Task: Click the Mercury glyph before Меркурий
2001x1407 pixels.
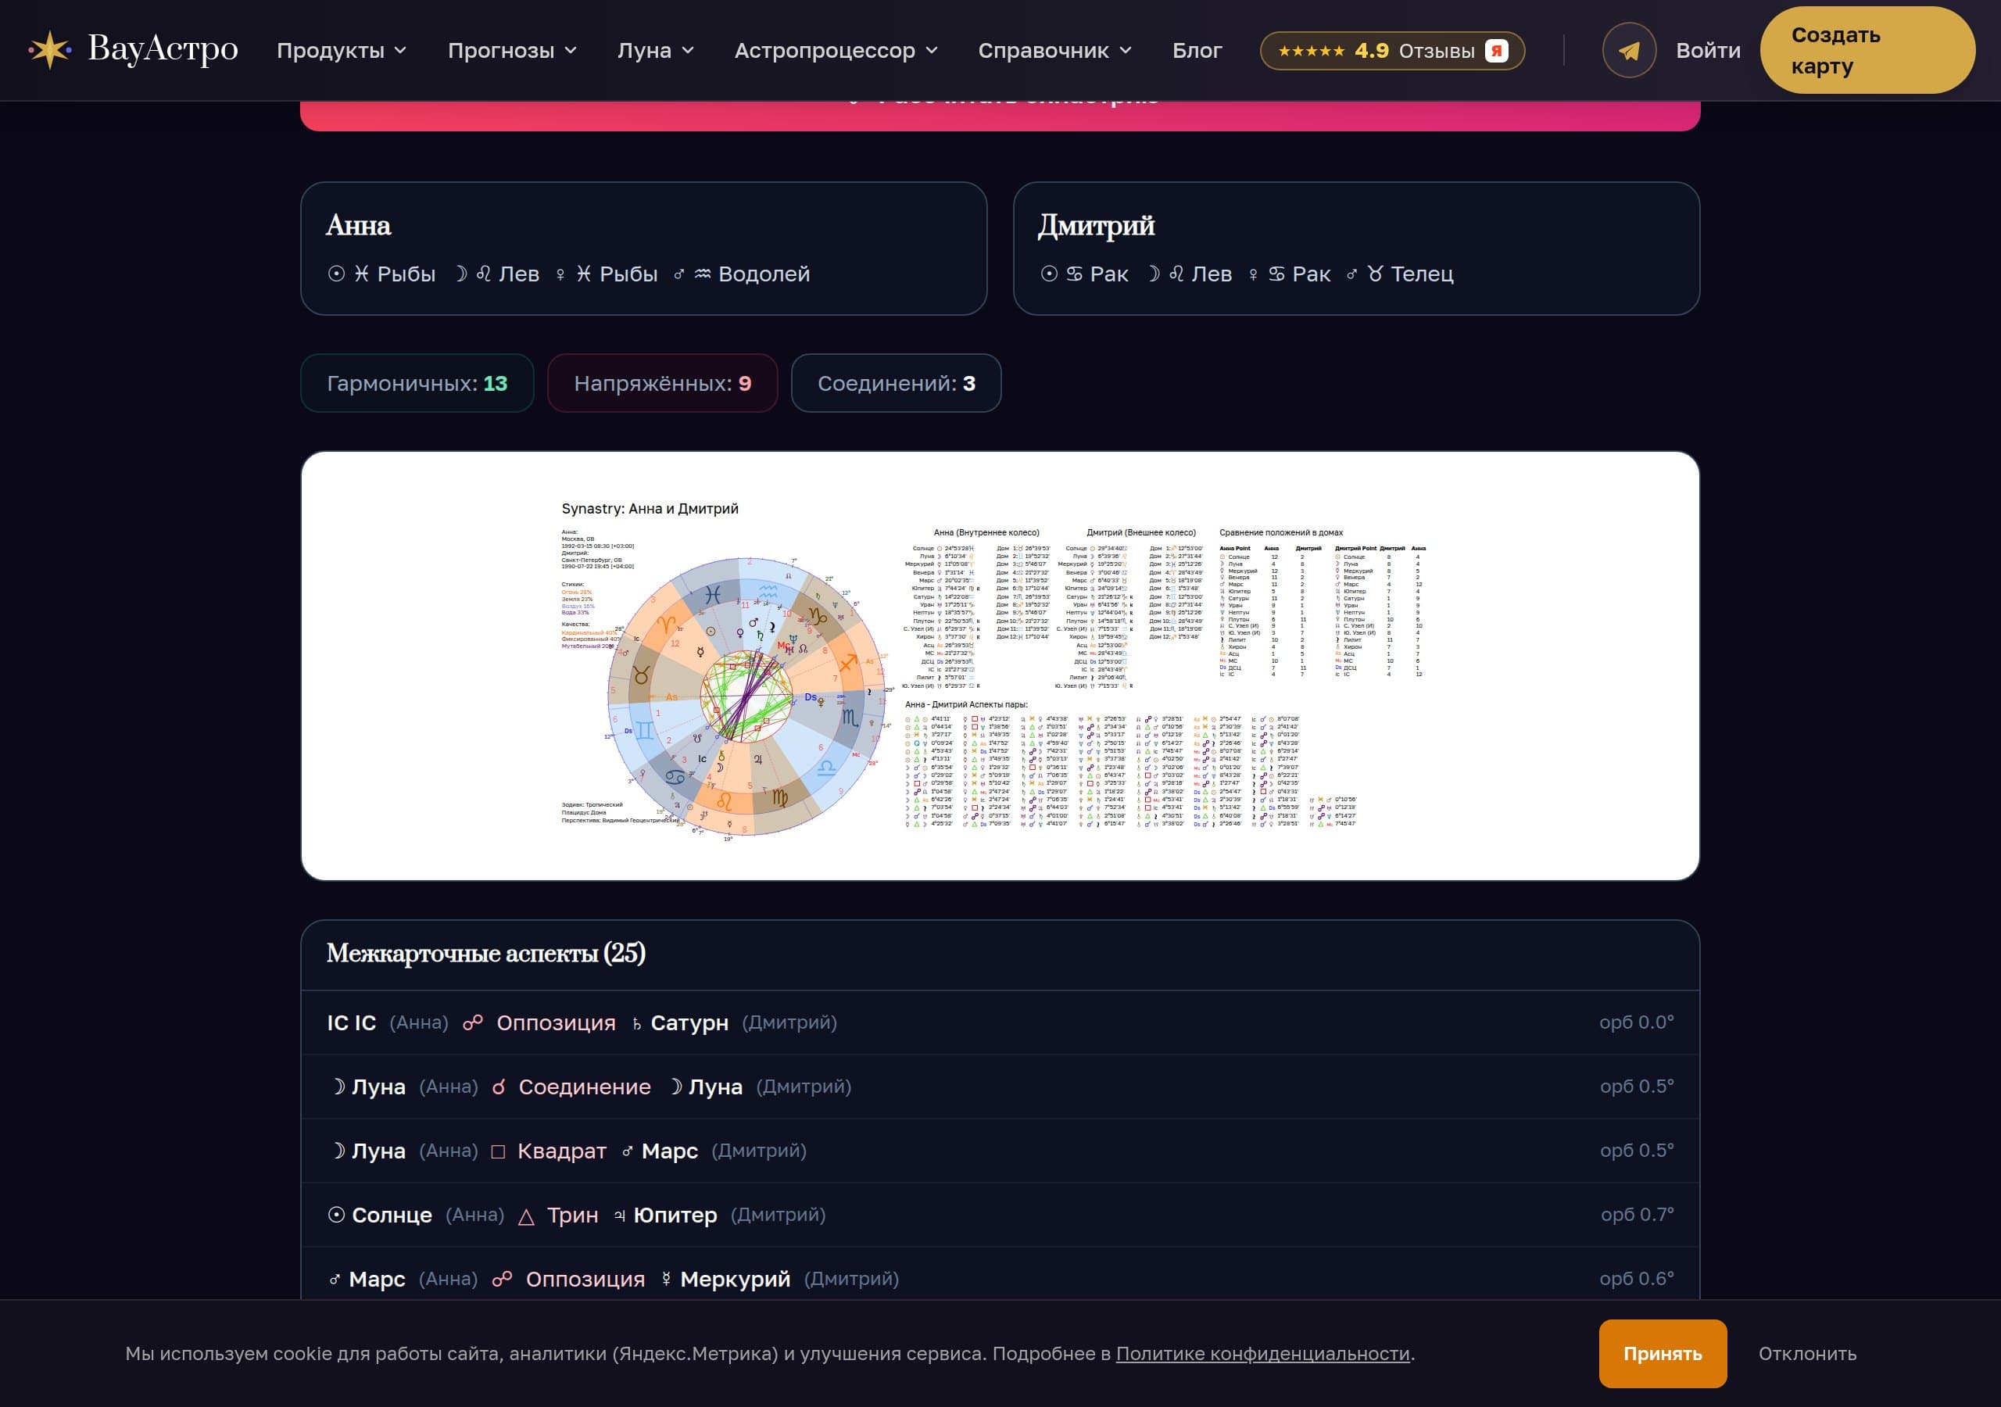Action: click(x=667, y=1279)
